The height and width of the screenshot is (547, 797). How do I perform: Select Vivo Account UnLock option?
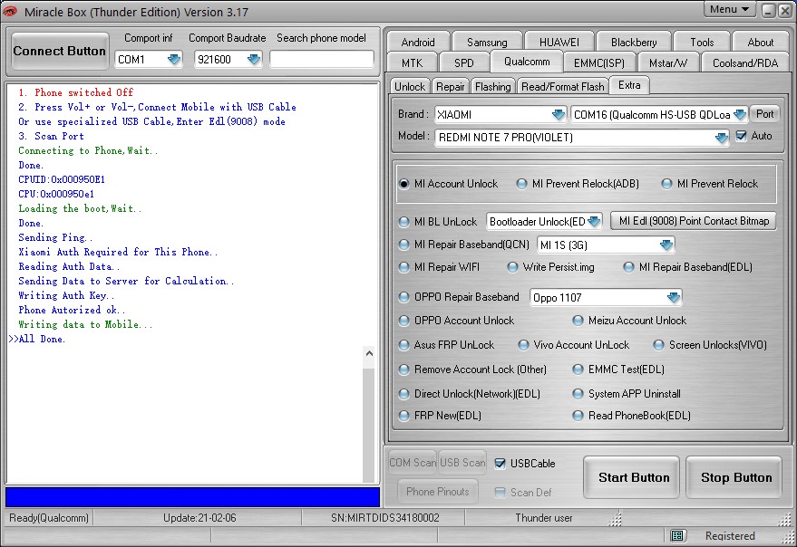pyautogui.click(x=523, y=345)
